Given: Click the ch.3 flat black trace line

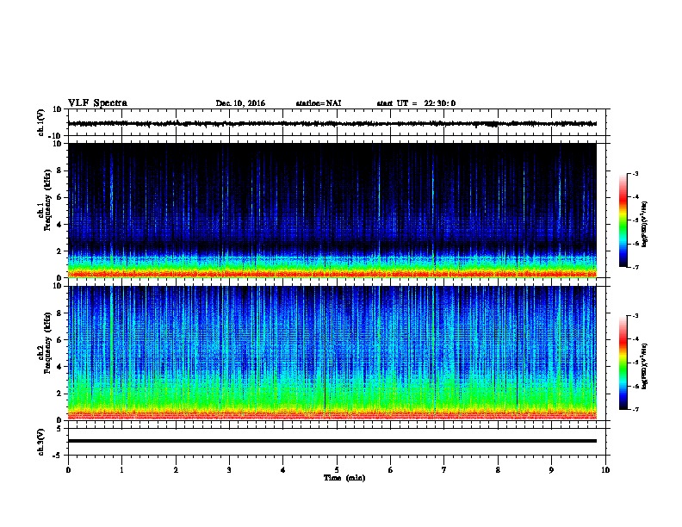Looking at the screenshot, I should pyautogui.click(x=332, y=441).
